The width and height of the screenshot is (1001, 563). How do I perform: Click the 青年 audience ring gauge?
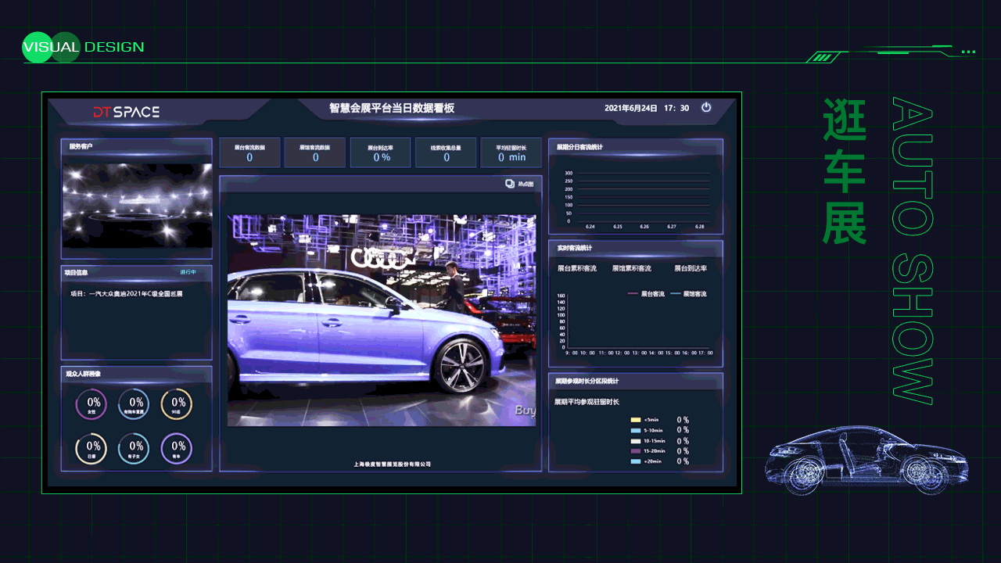178,449
